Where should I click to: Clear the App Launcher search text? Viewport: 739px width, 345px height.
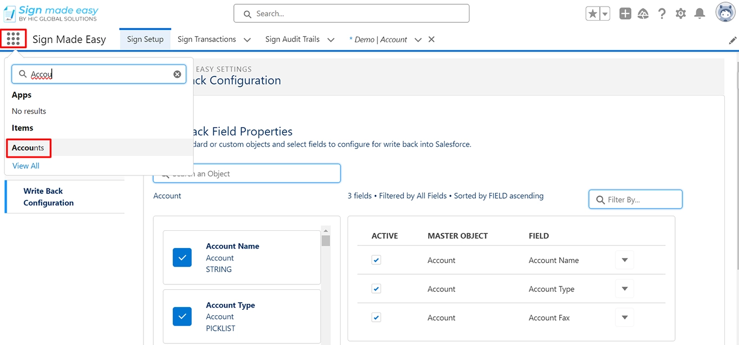point(177,74)
